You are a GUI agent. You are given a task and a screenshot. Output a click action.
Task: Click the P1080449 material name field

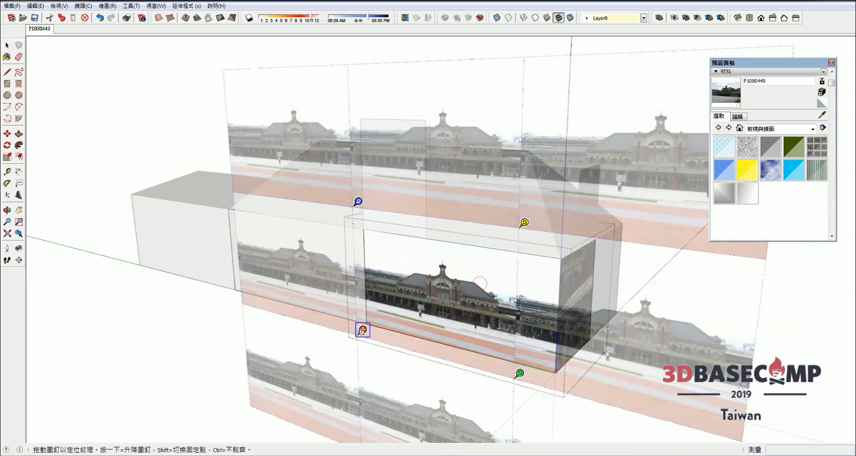point(778,81)
